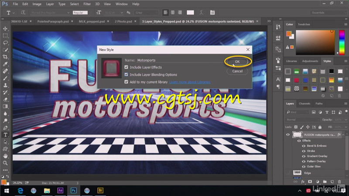The height and width of the screenshot is (196, 349).
Task: Click the center align text icon
Action: 172,13
